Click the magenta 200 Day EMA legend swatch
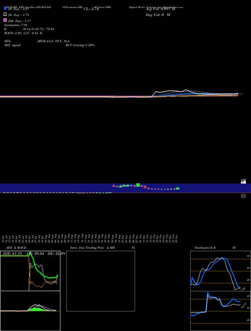The image size is (251, 331). (5, 20)
